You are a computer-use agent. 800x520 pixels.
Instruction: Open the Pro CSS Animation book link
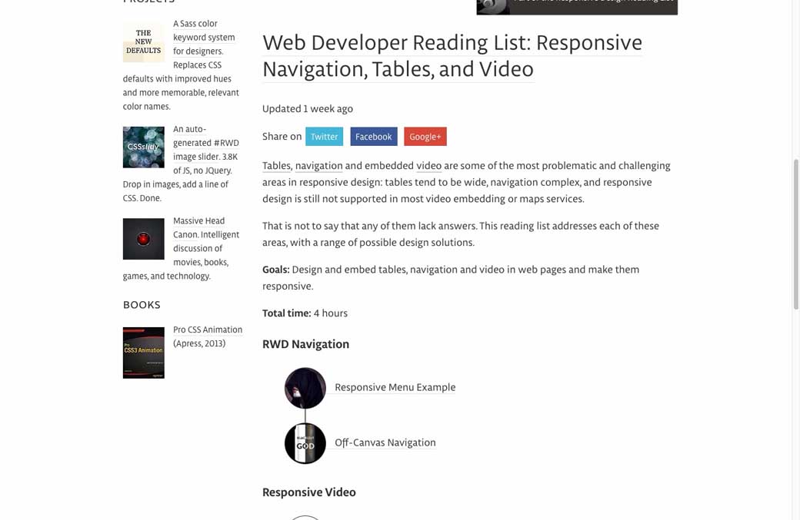click(207, 330)
